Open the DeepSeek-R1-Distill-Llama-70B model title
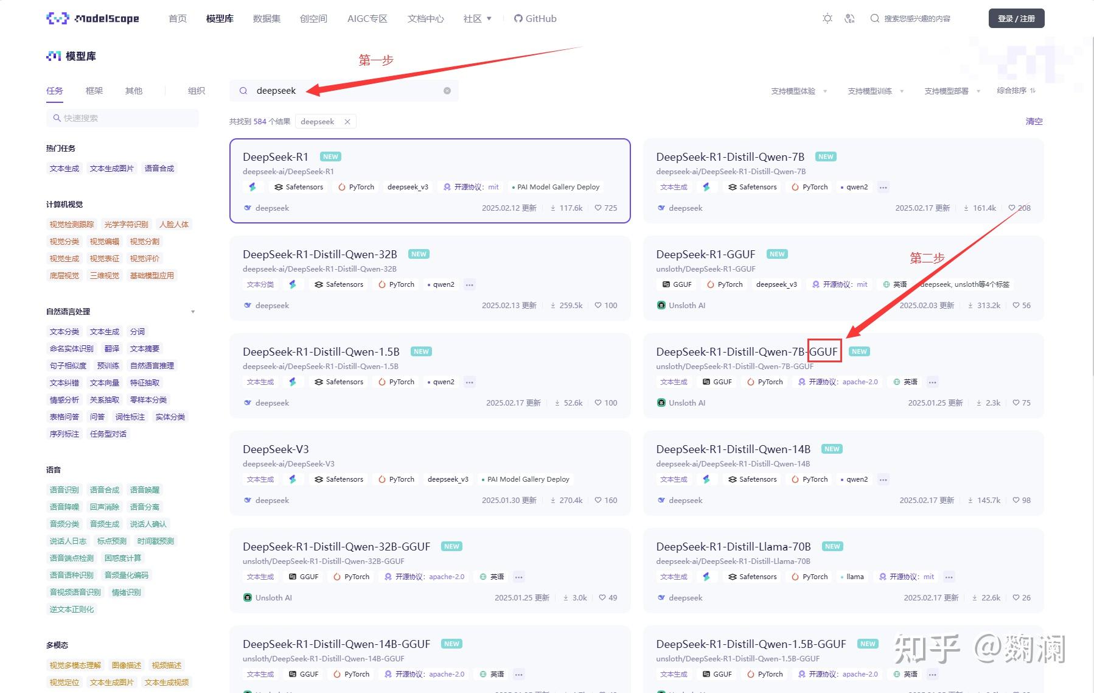Viewport: 1094px width, 693px height. [x=733, y=546]
